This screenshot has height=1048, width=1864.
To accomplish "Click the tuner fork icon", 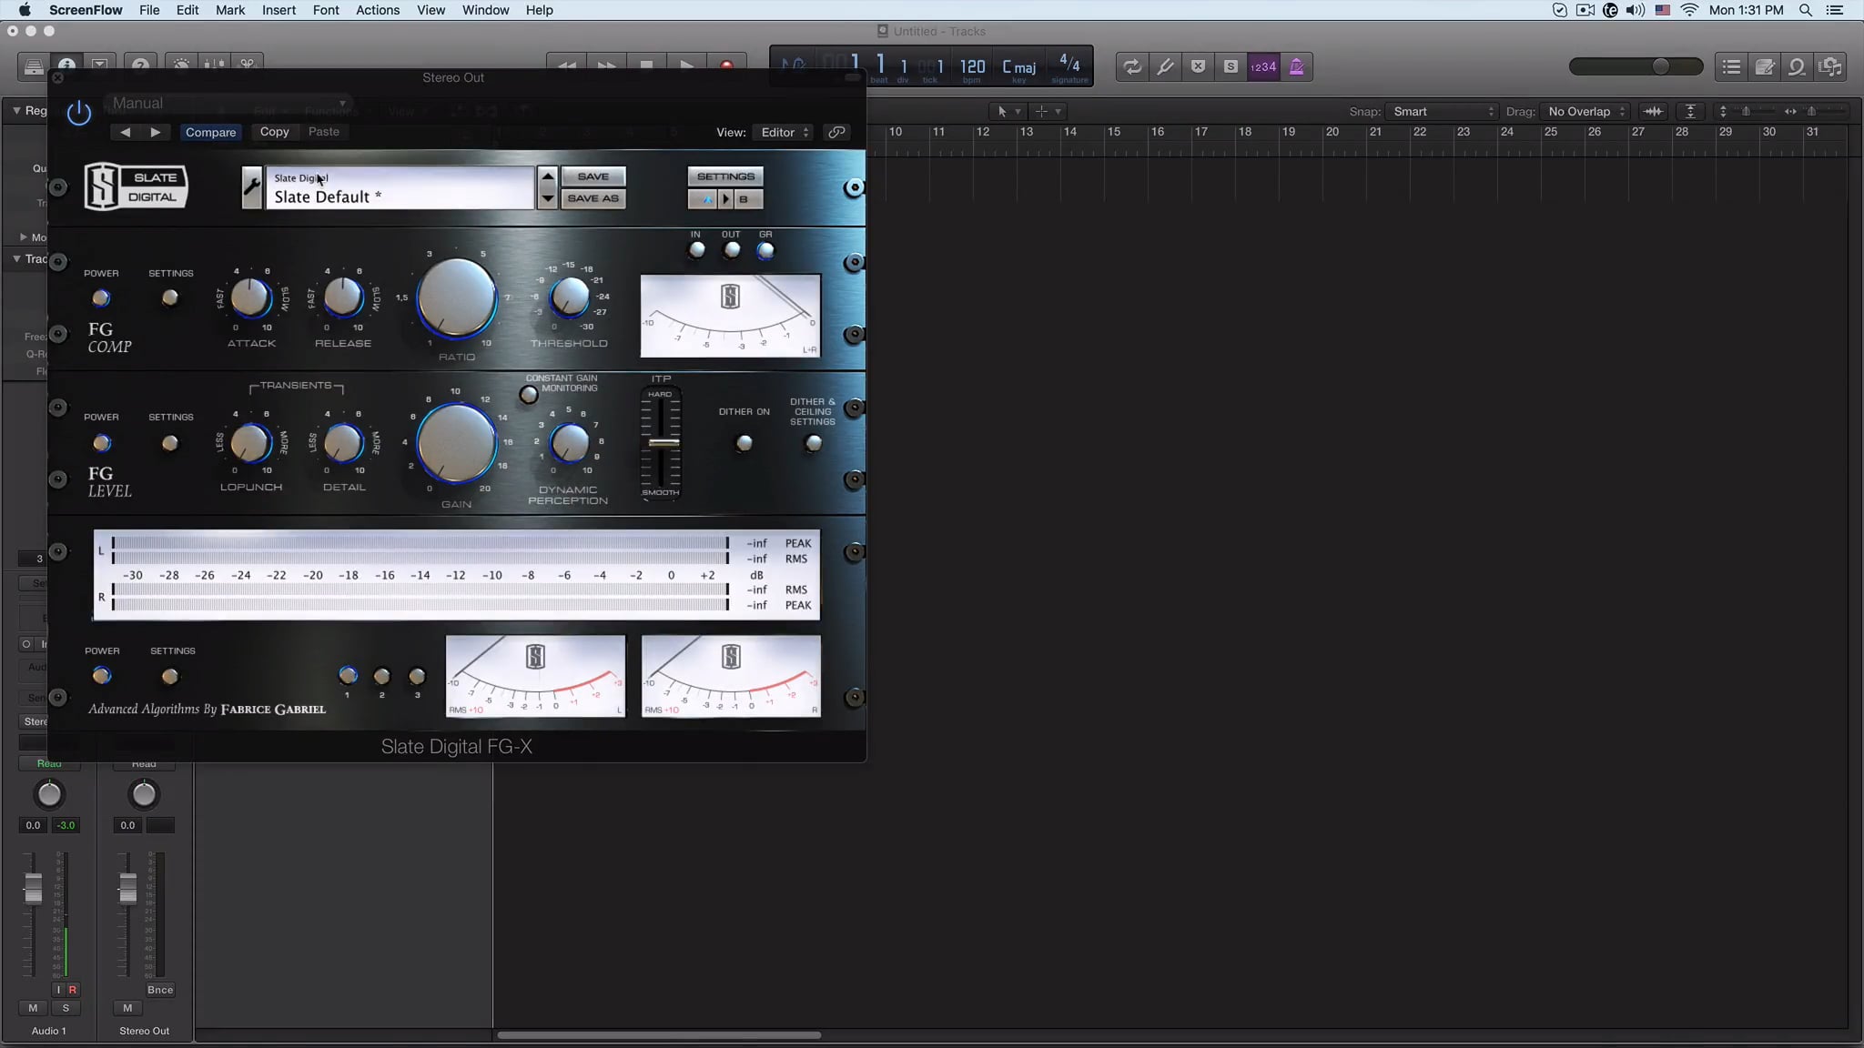I will pos(1165,66).
